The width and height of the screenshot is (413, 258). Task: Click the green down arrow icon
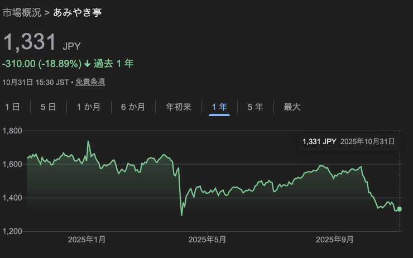88,64
